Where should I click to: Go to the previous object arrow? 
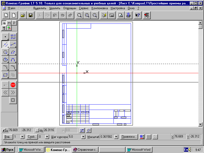click(5, 93)
